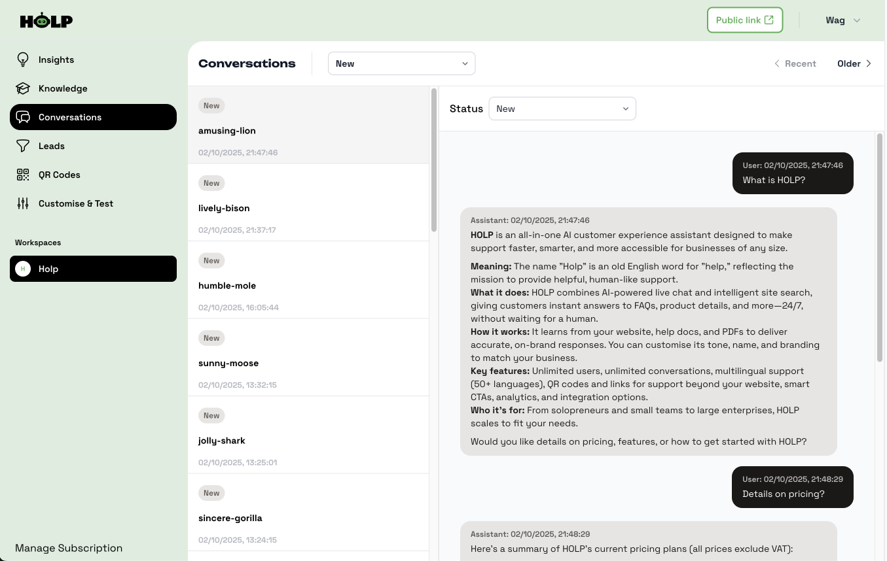887x561 pixels.
Task: Select the jolly-shark conversation
Action: pos(308,435)
